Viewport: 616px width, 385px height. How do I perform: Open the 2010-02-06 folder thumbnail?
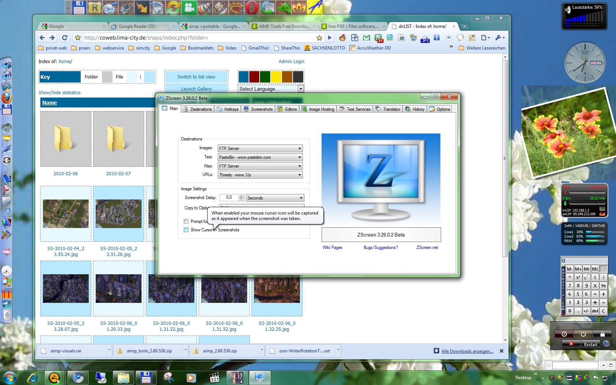66,139
